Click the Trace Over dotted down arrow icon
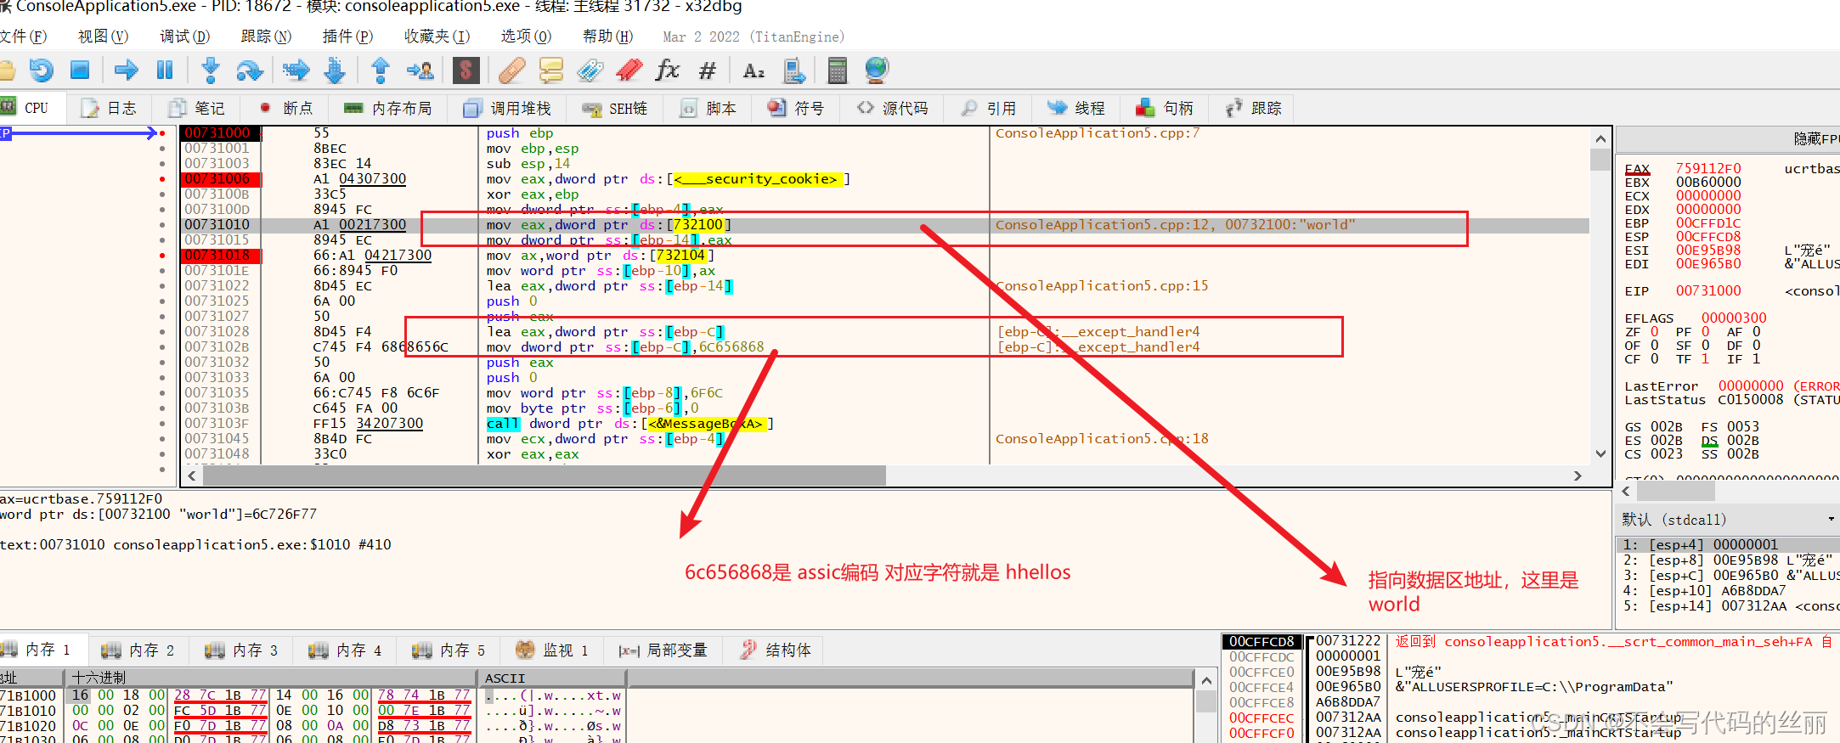 click(x=335, y=70)
